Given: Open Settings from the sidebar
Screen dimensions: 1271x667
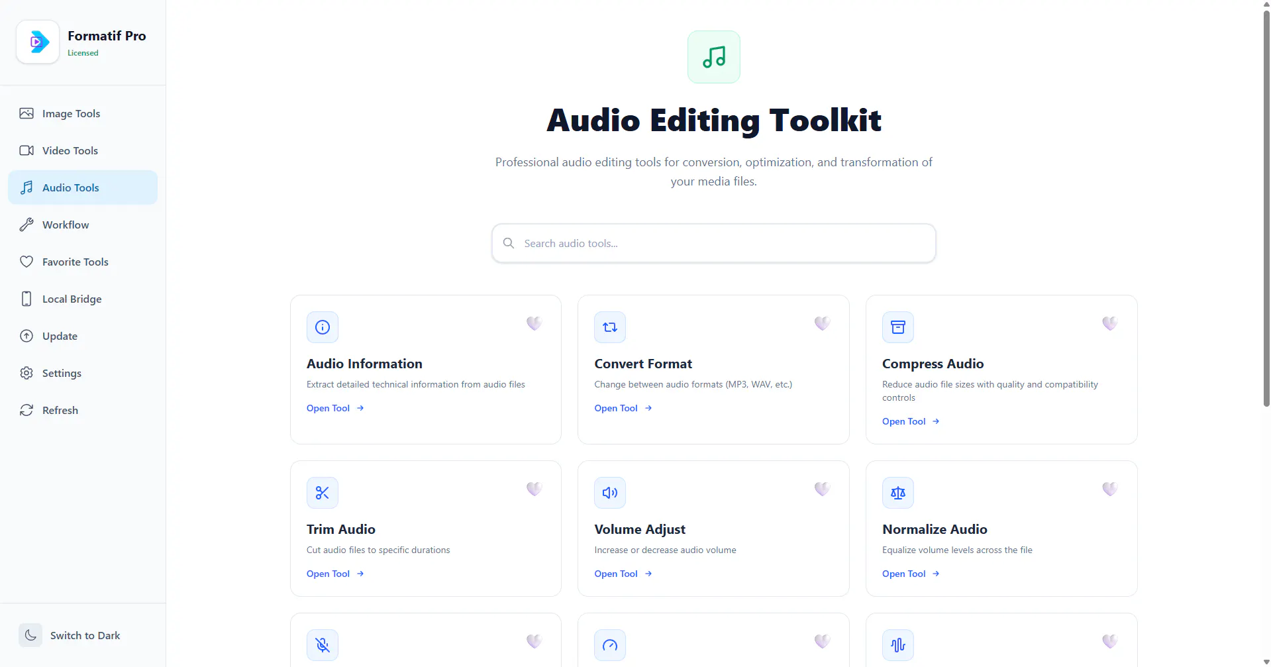Looking at the screenshot, I should (x=83, y=373).
